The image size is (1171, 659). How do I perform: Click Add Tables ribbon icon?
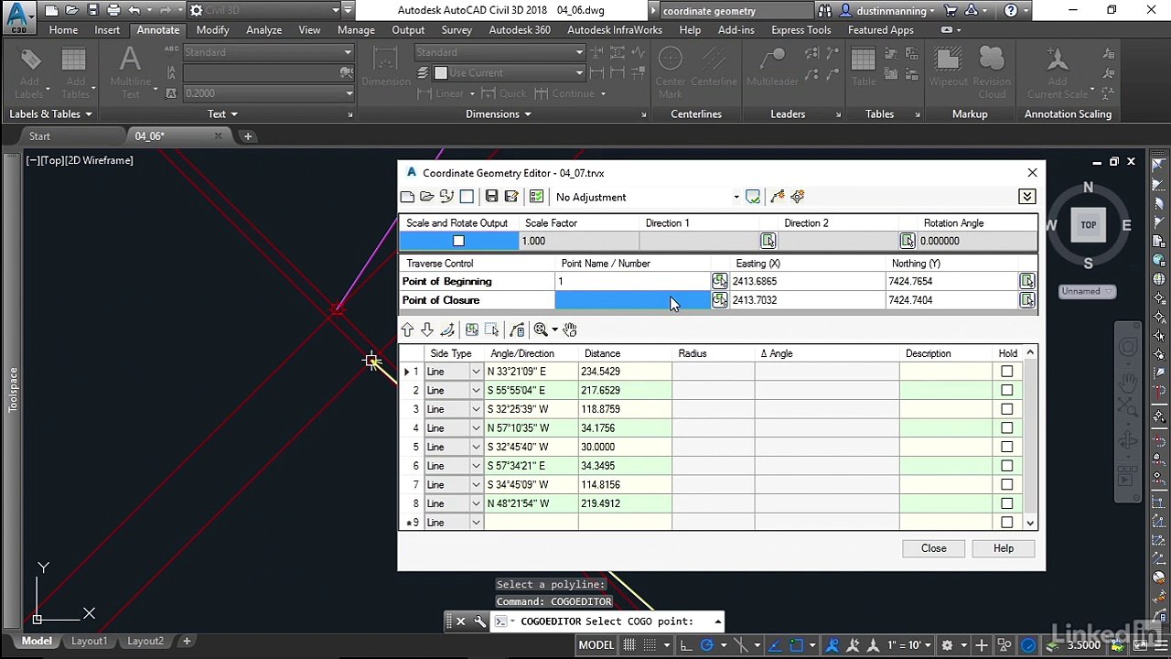[75, 73]
